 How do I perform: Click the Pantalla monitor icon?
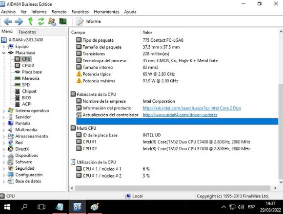coord(11,124)
